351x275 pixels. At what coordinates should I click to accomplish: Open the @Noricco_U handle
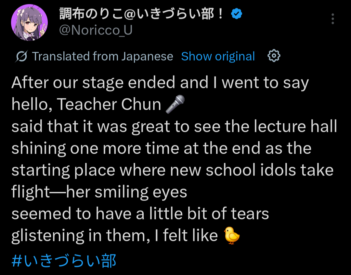coord(96,30)
